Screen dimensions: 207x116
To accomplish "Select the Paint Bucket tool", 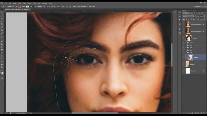I will pyautogui.click(x=2, y=44).
